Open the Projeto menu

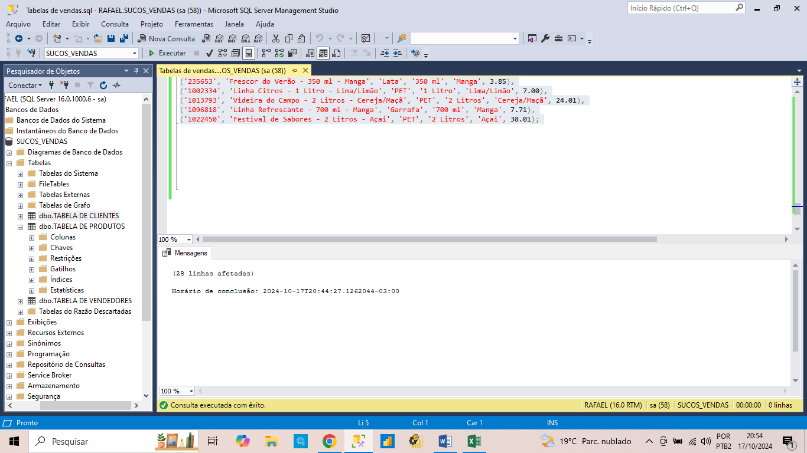(152, 24)
